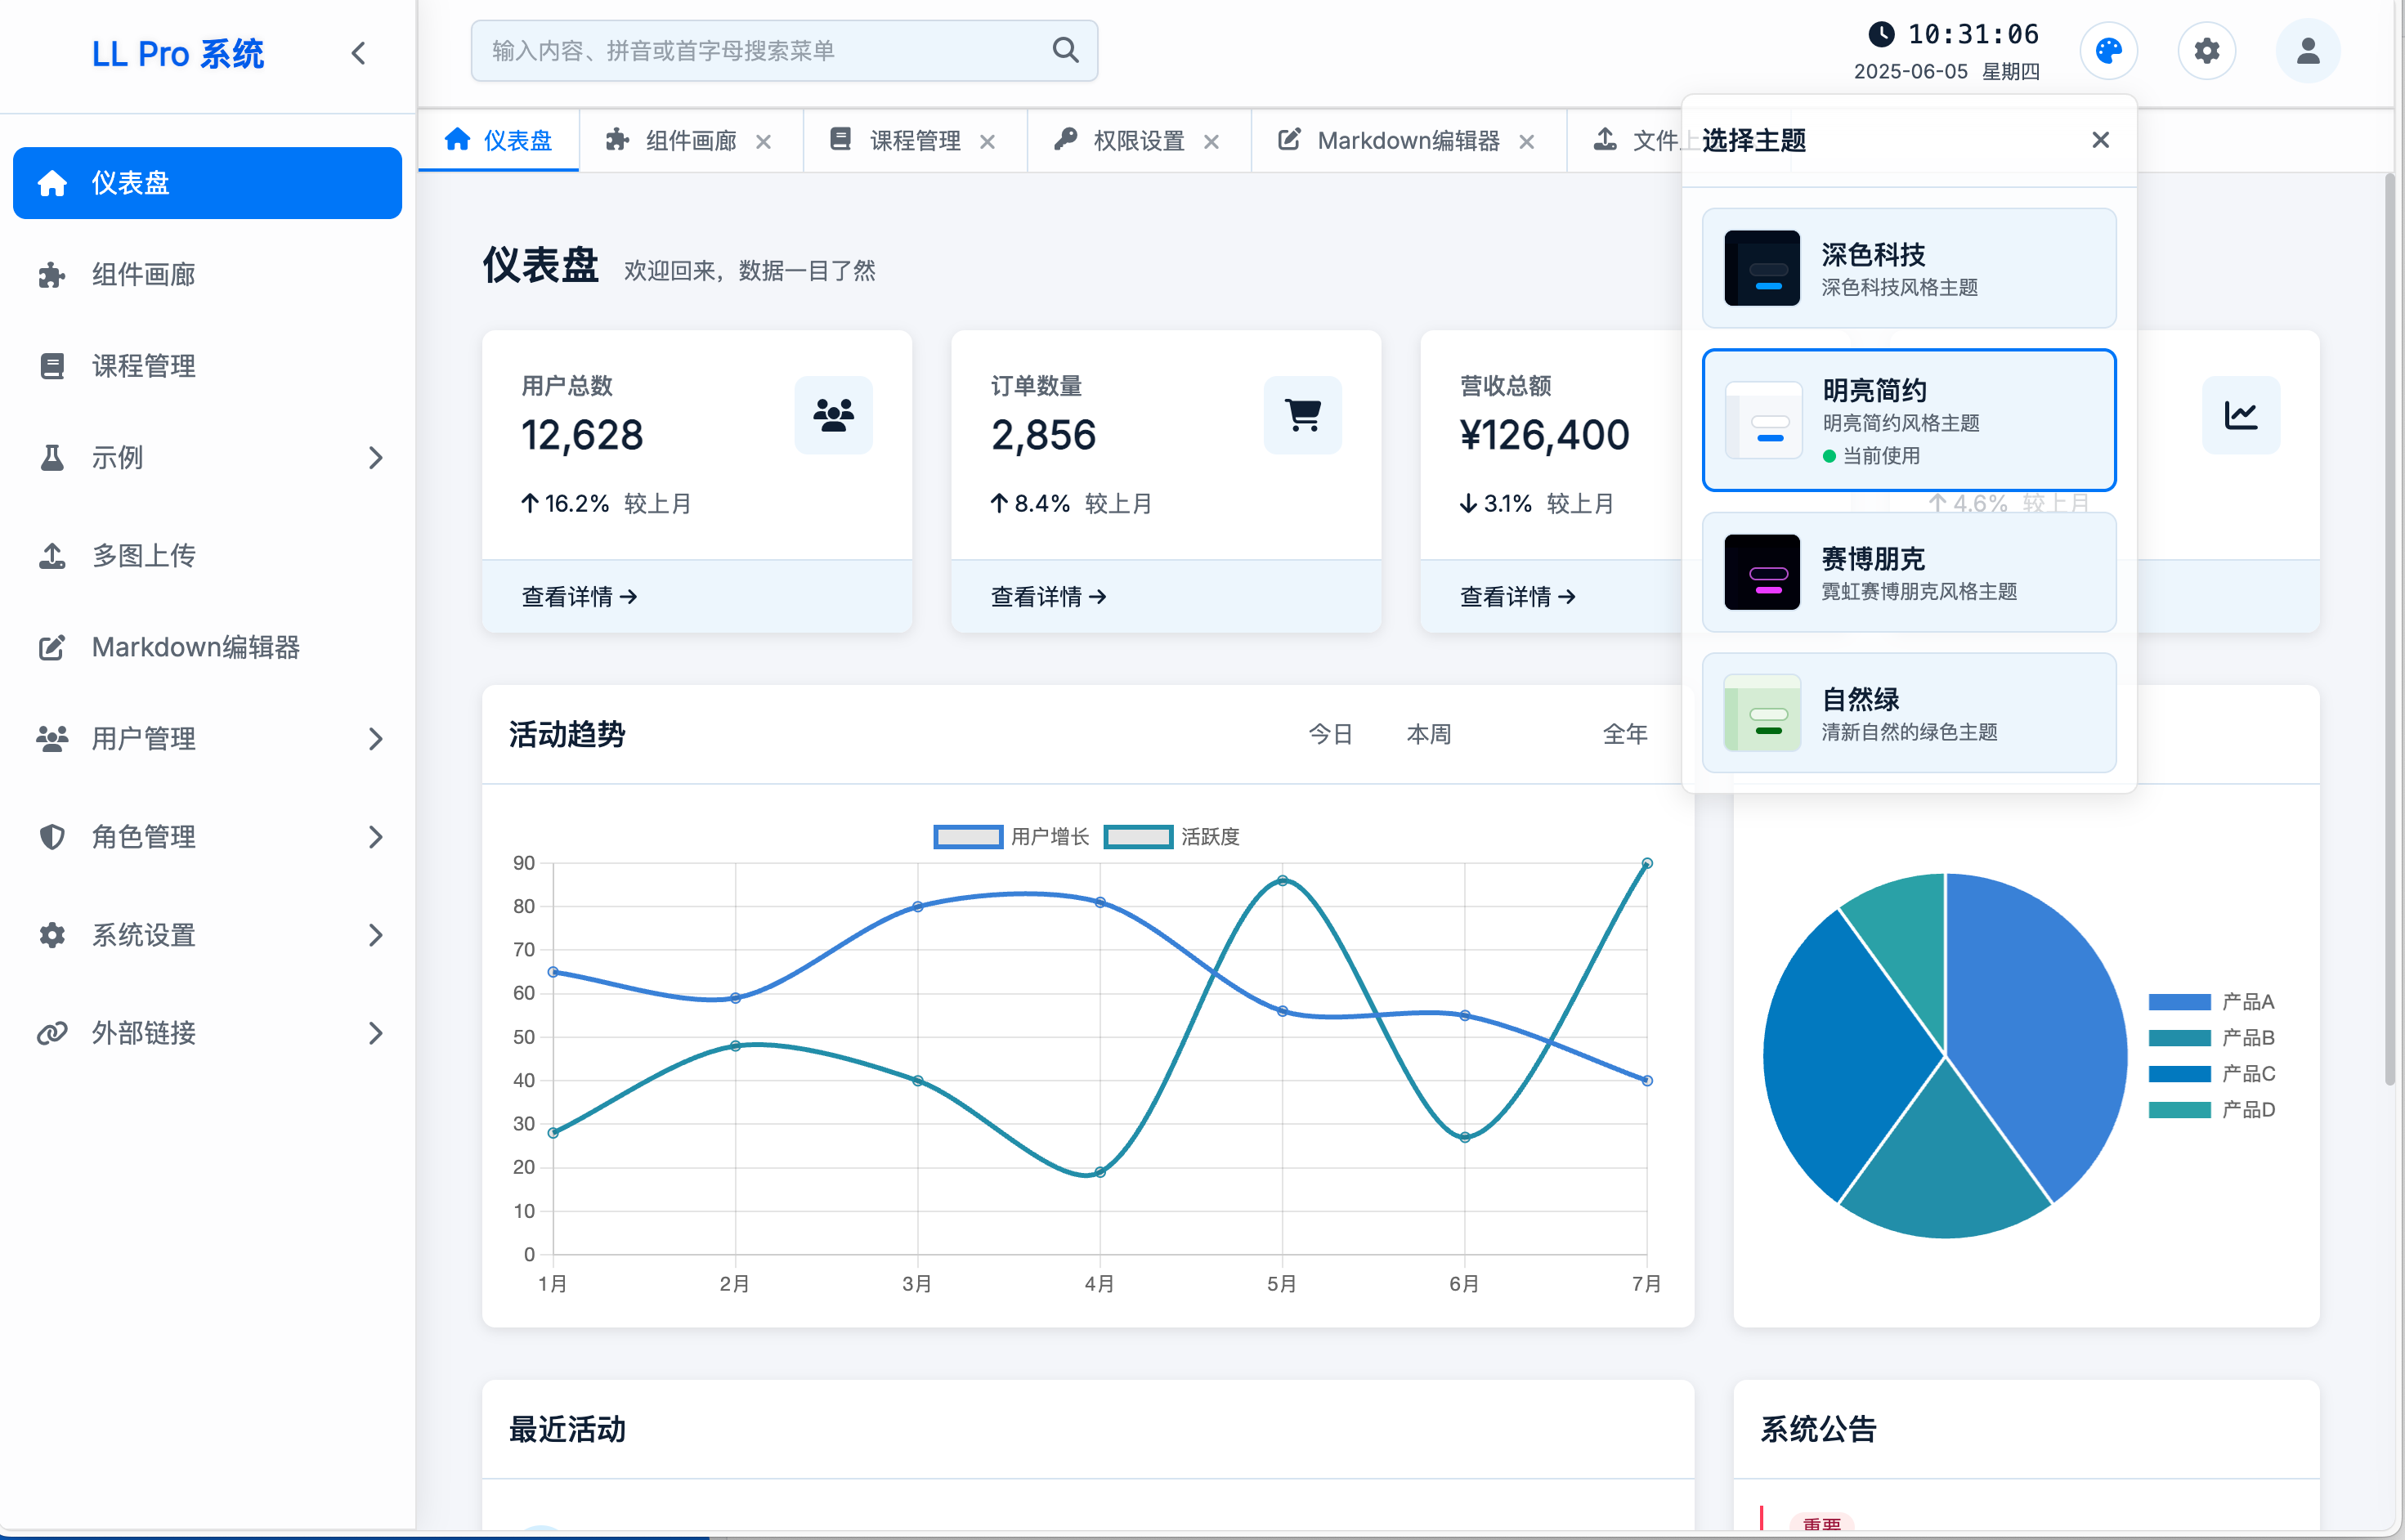The image size is (2405, 1540).
Task: Open the theme palette icon
Action: (2108, 51)
